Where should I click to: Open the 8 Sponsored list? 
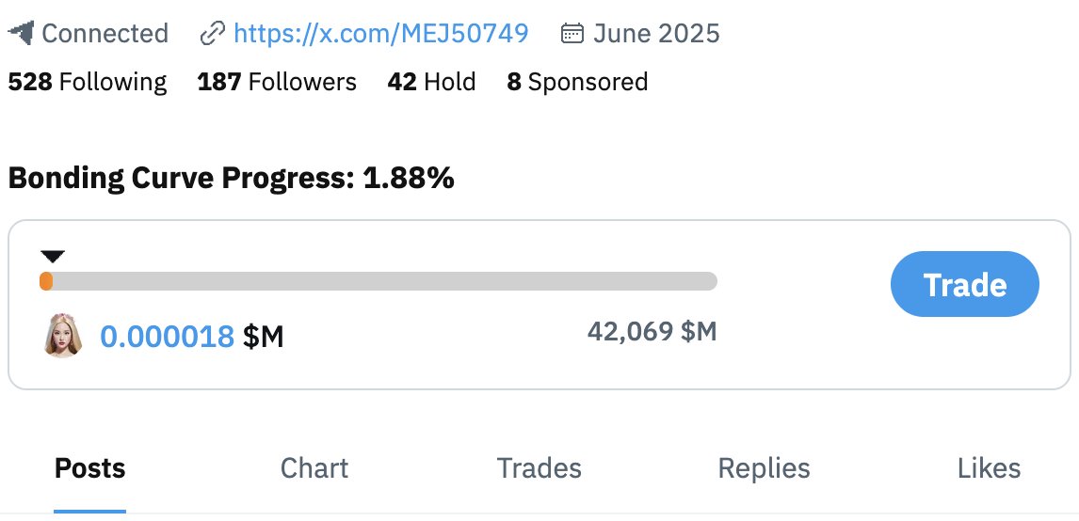577,82
